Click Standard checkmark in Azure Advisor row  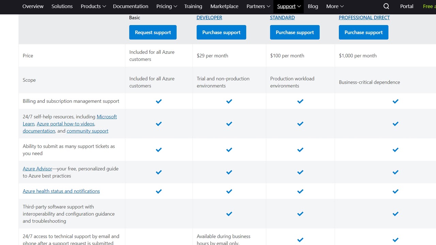tap(300, 172)
